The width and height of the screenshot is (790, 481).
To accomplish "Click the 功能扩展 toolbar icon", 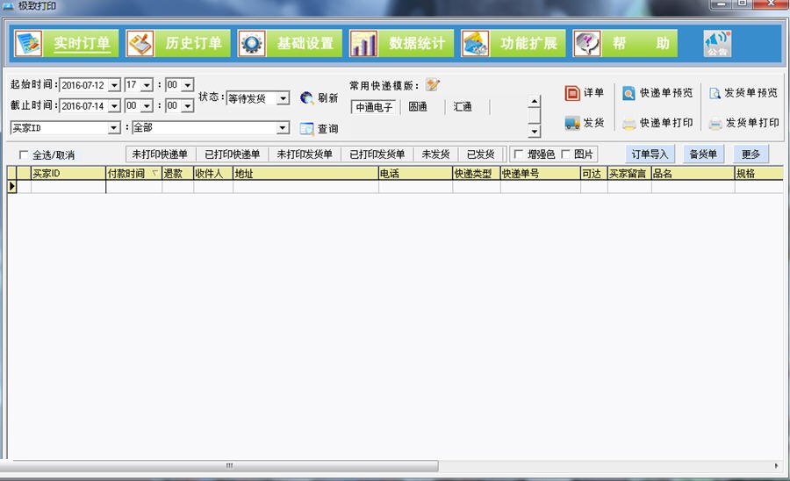I will click(475, 43).
